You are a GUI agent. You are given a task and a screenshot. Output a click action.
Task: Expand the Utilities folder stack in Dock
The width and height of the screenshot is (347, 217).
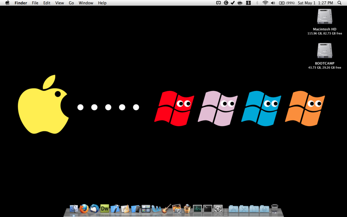[x=244, y=209]
